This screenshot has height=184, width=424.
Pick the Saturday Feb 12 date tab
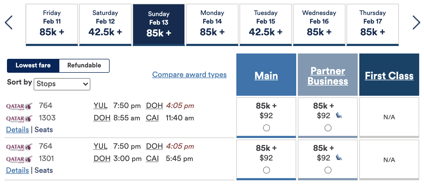point(105,25)
